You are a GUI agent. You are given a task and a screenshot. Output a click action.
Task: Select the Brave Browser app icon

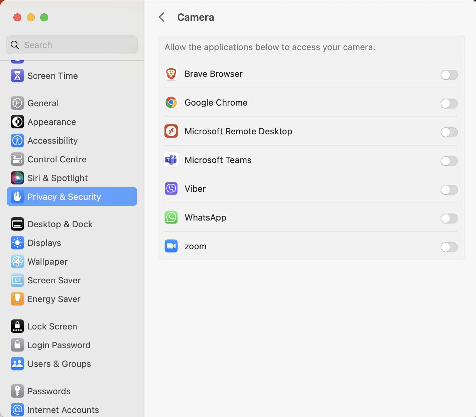pos(171,74)
